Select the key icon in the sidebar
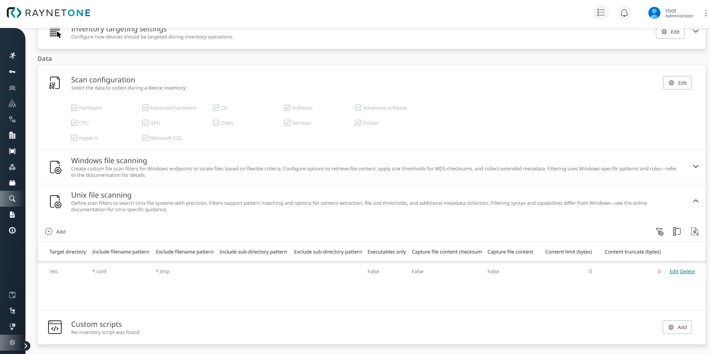The image size is (710, 354). (x=12, y=71)
